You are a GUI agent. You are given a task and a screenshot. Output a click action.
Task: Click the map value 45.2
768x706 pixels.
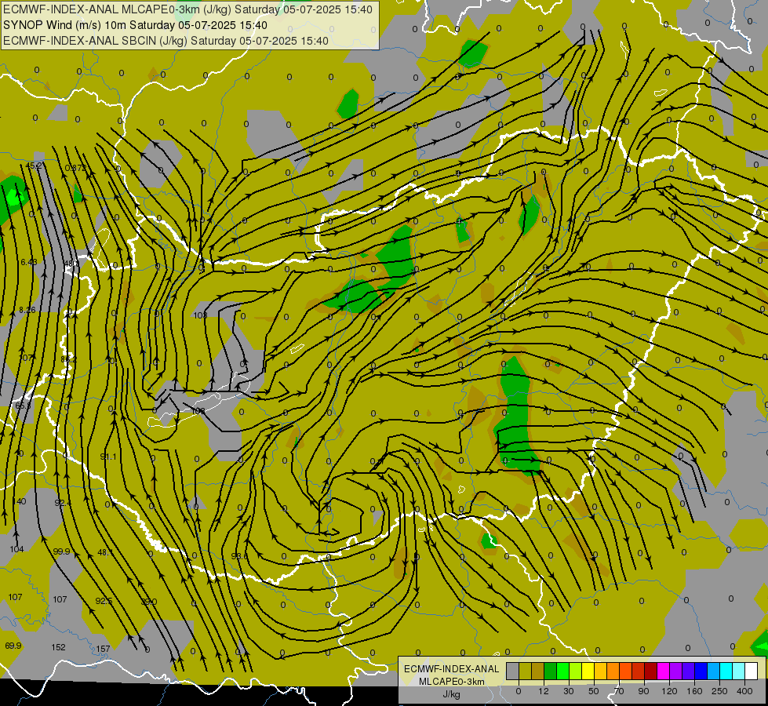[35, 166]
